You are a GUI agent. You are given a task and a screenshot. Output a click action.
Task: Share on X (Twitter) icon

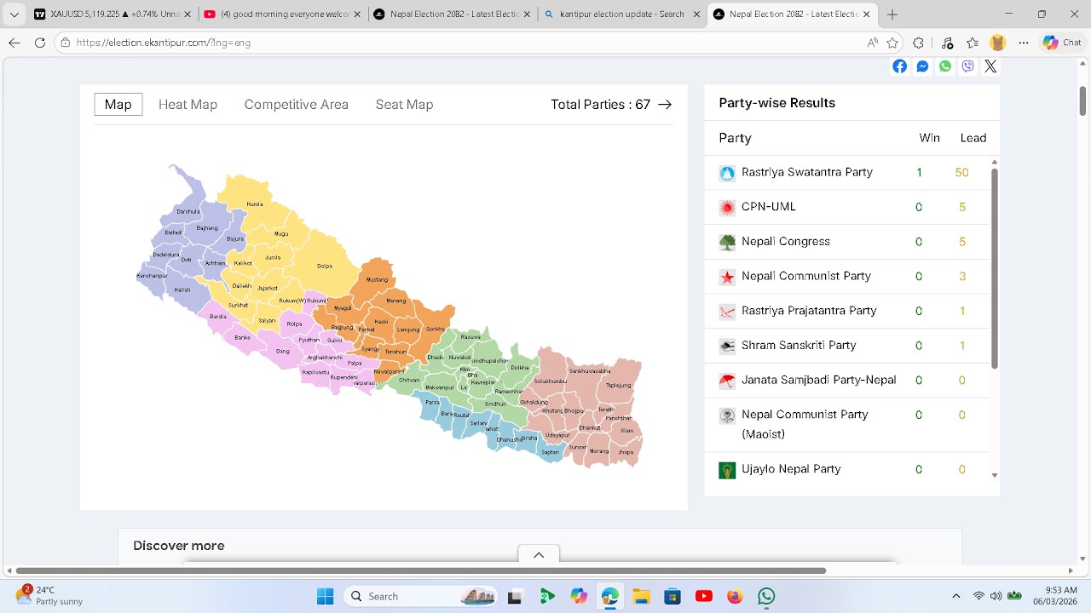(990, 66)
